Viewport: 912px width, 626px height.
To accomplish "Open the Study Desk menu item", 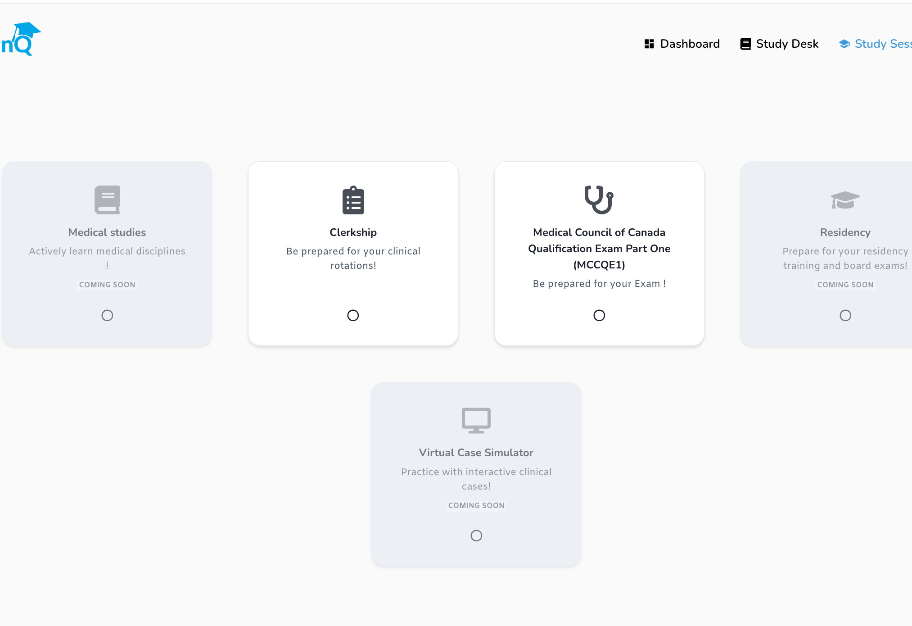I will pos(779,44).
